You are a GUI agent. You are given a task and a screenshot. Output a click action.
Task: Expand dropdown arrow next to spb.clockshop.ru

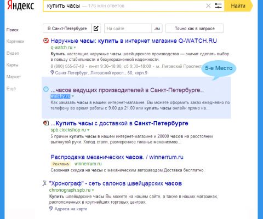[88, 130]
